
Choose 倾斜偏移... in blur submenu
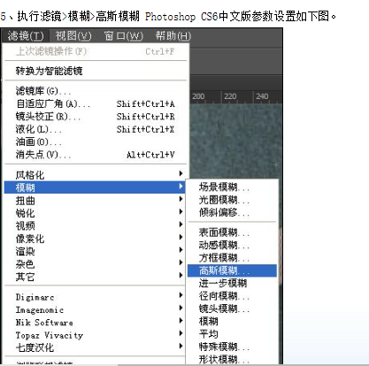[x=232, y=212]
